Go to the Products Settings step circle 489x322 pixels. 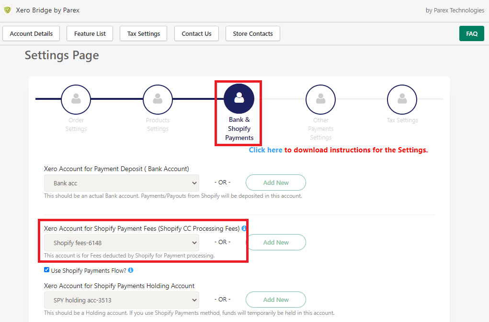pos(158,99)
